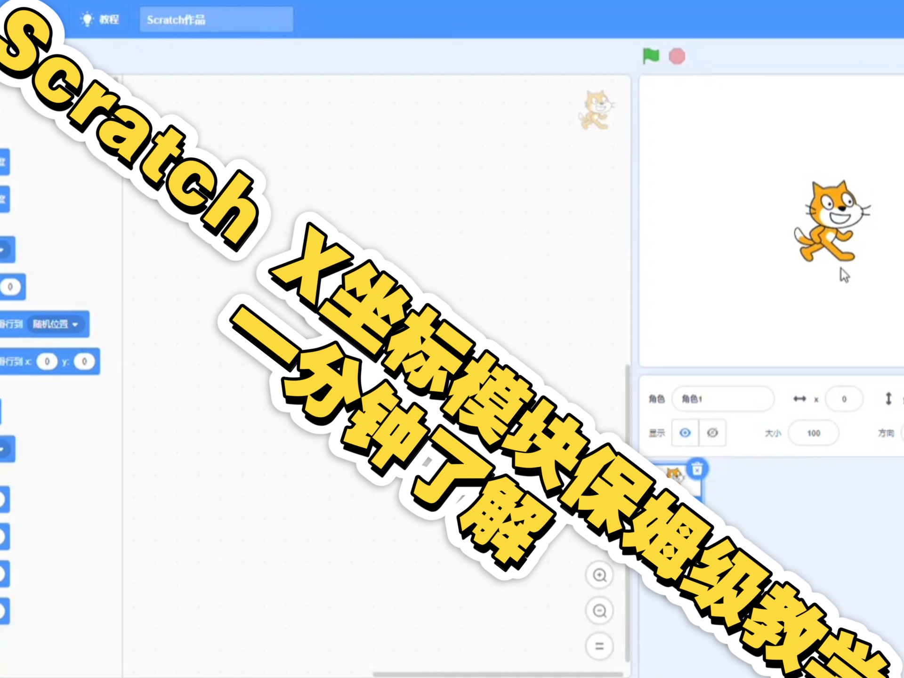Edit the sprite x coordinate field
Viewport: 904px width, 678px height.
click(x=844, y=399)
